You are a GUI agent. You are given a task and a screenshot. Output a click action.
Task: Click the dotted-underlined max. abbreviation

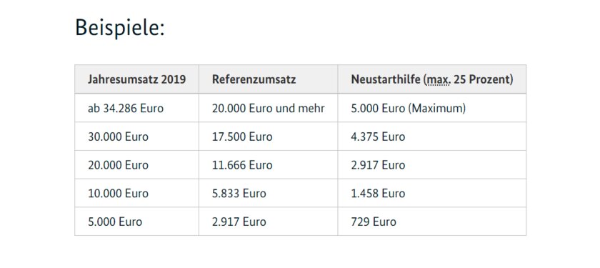(x=437, y=79)
